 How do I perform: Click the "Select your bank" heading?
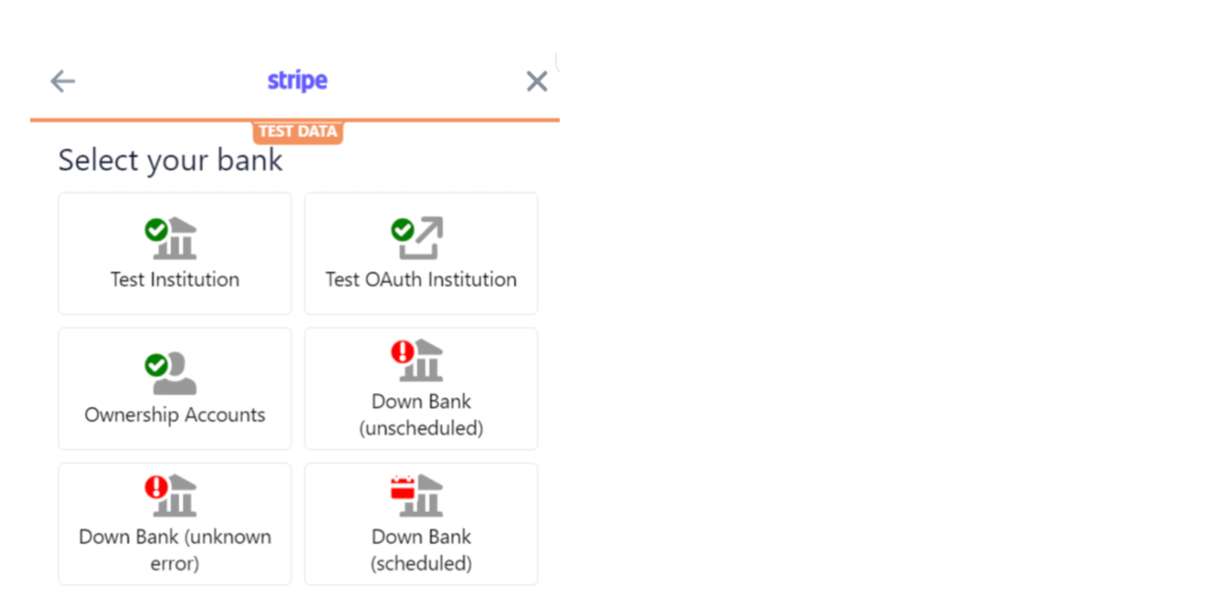[171, 161]
